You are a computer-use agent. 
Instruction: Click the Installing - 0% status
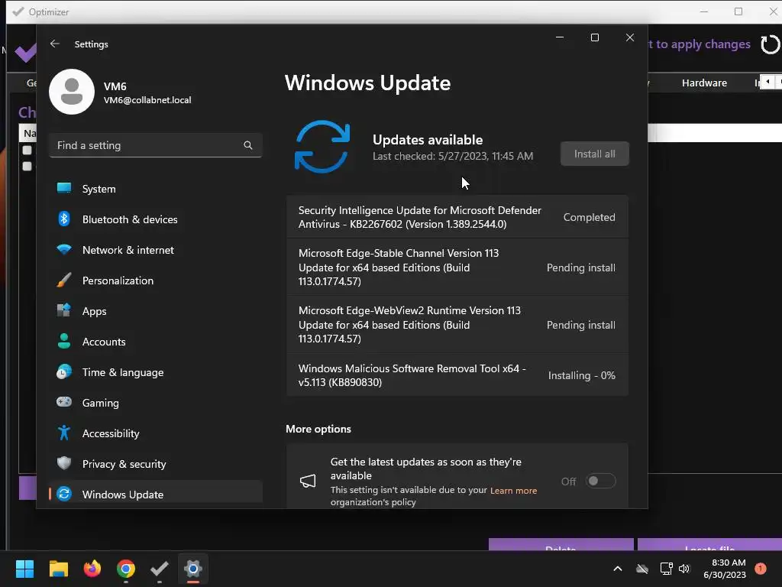pyautogui.click(x=581, y=375)
